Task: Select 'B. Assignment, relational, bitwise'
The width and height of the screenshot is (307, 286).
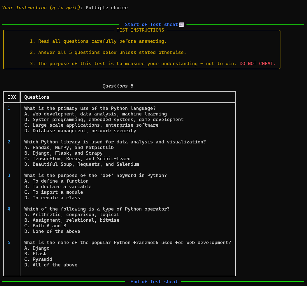Action: tap(72, 220)
